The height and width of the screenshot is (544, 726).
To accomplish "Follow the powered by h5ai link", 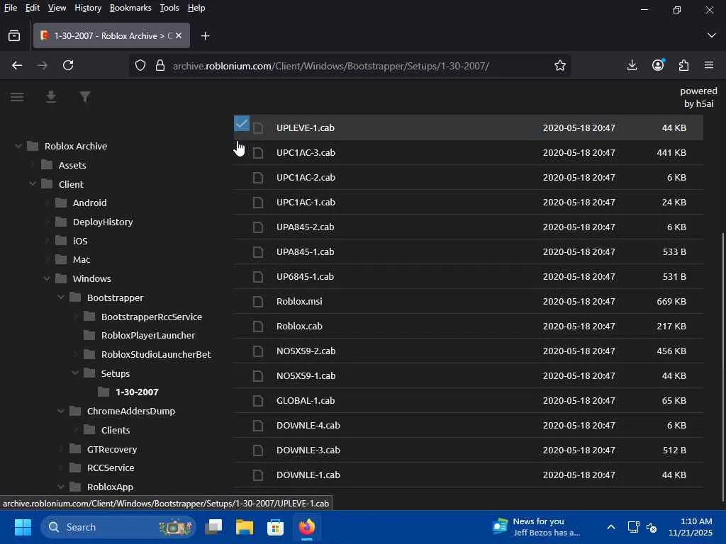I will (x=698, y=97).
